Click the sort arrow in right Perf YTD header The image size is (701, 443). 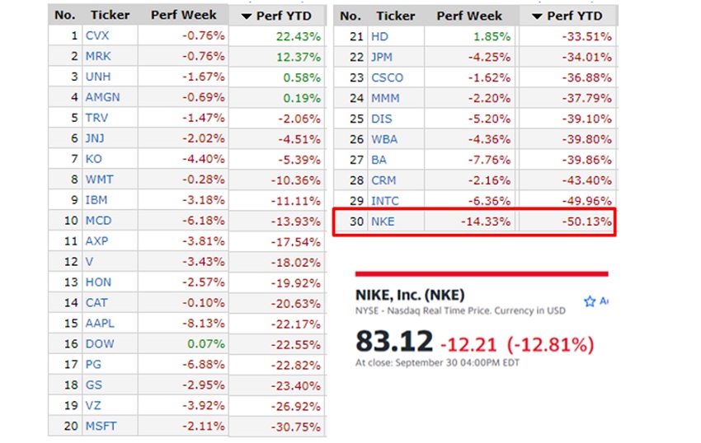point(538,16)
